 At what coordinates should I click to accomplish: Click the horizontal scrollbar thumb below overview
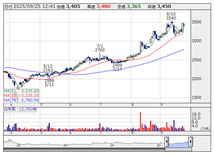coord(178,149)
